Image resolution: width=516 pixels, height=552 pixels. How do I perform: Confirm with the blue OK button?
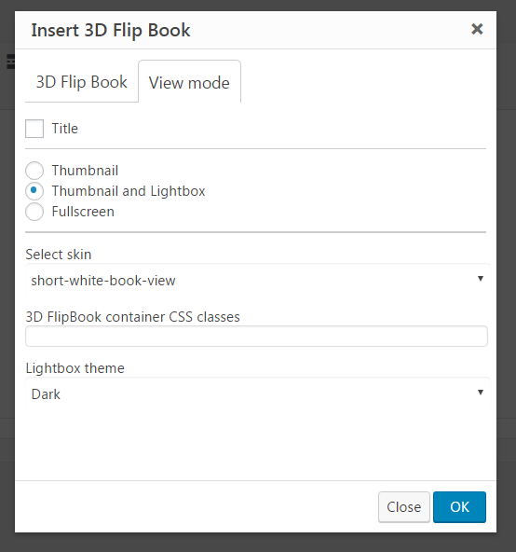click(459, 507)
